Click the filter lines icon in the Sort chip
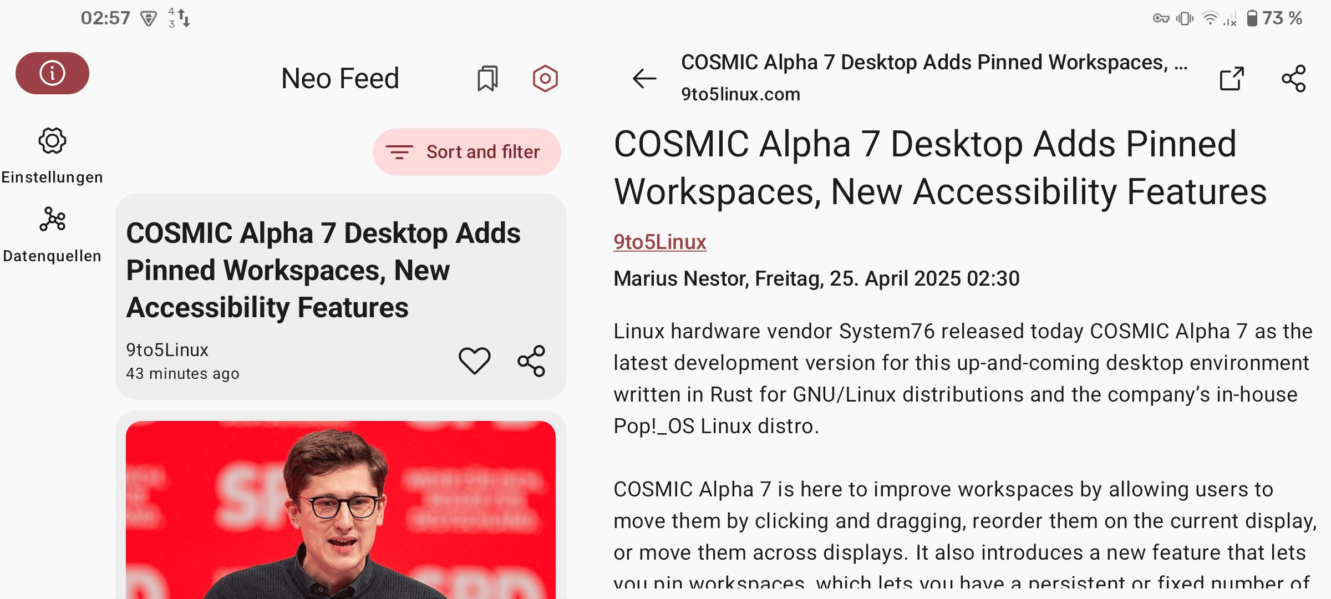 coord(399,152)
